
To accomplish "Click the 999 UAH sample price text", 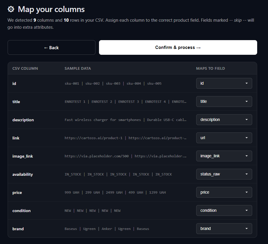I will tap(72, 192).
